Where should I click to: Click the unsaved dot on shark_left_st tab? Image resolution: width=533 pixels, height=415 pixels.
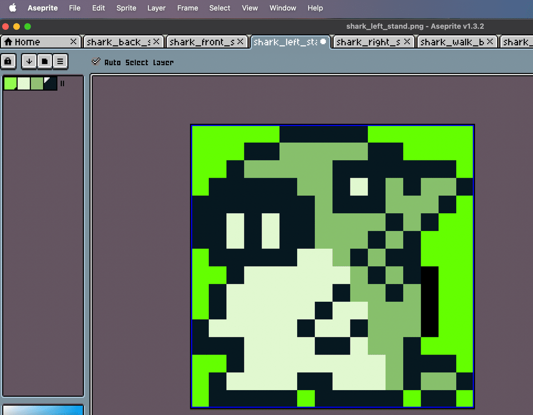click(x=323, y=41)
